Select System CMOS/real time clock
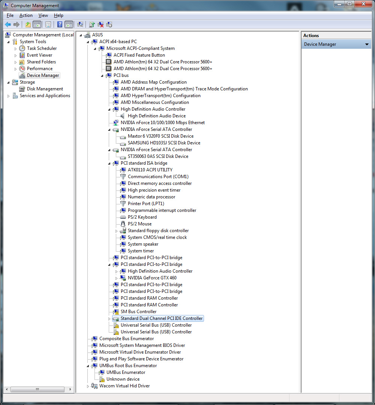 coord(157,237)
